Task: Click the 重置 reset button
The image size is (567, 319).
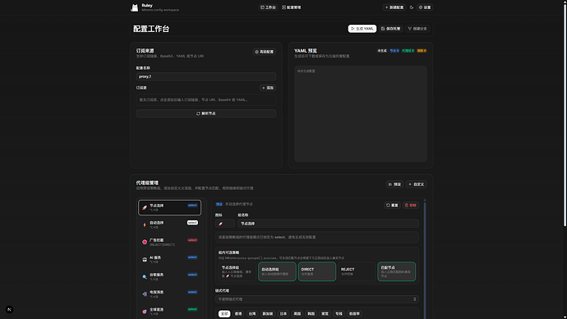Action: 392,205
